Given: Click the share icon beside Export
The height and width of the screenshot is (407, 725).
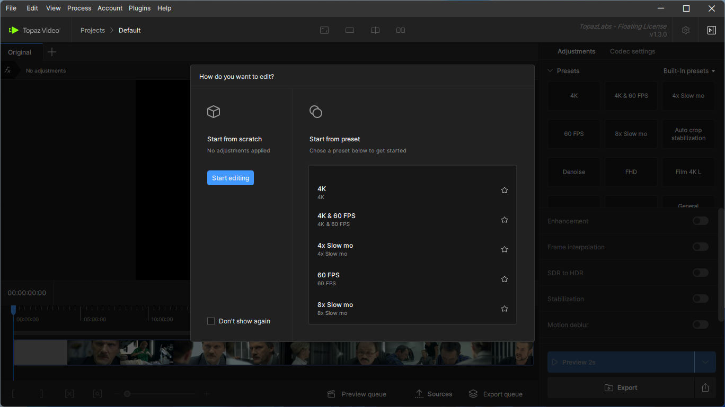Looking at the screenshot, I should point(705,387).
